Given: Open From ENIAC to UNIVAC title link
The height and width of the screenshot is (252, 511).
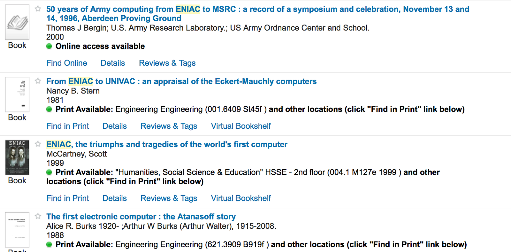Looking at the screenshot, I should (181, 82).
